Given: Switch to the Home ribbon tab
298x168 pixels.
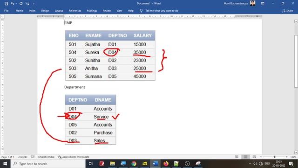Looking at the screenshot, I should point(20,11).
